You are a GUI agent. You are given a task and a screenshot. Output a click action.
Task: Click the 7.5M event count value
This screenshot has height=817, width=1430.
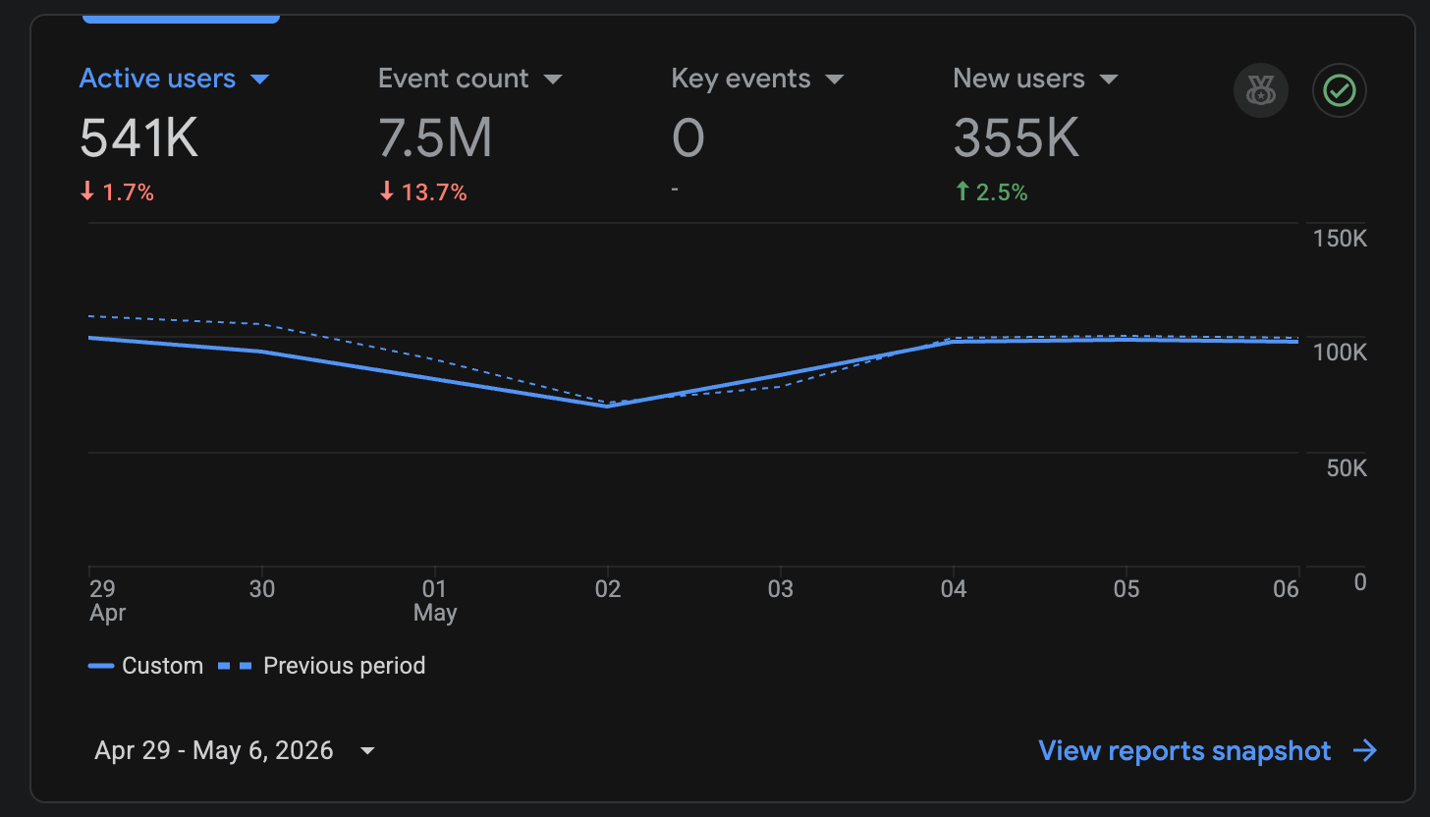435,137
